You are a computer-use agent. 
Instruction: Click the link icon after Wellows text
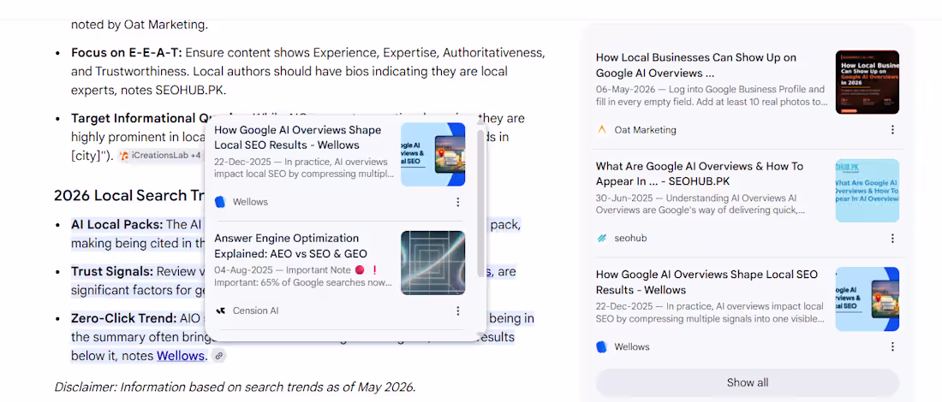219,356
